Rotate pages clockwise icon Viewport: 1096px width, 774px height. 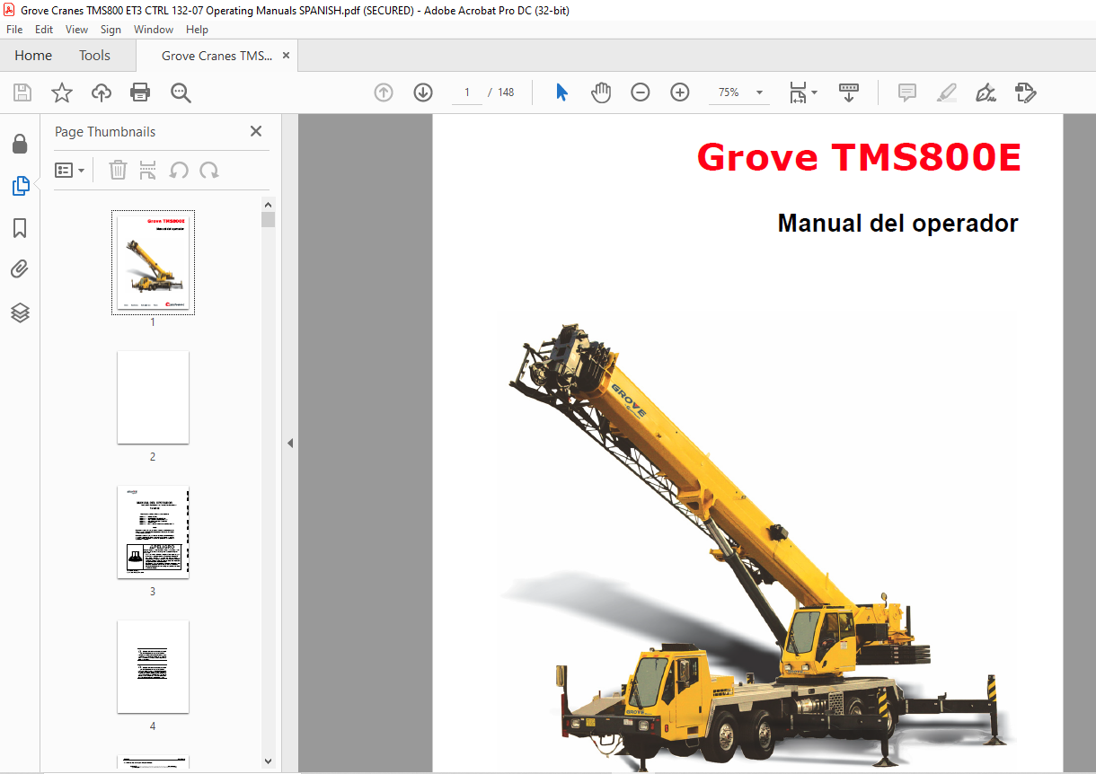209,170
